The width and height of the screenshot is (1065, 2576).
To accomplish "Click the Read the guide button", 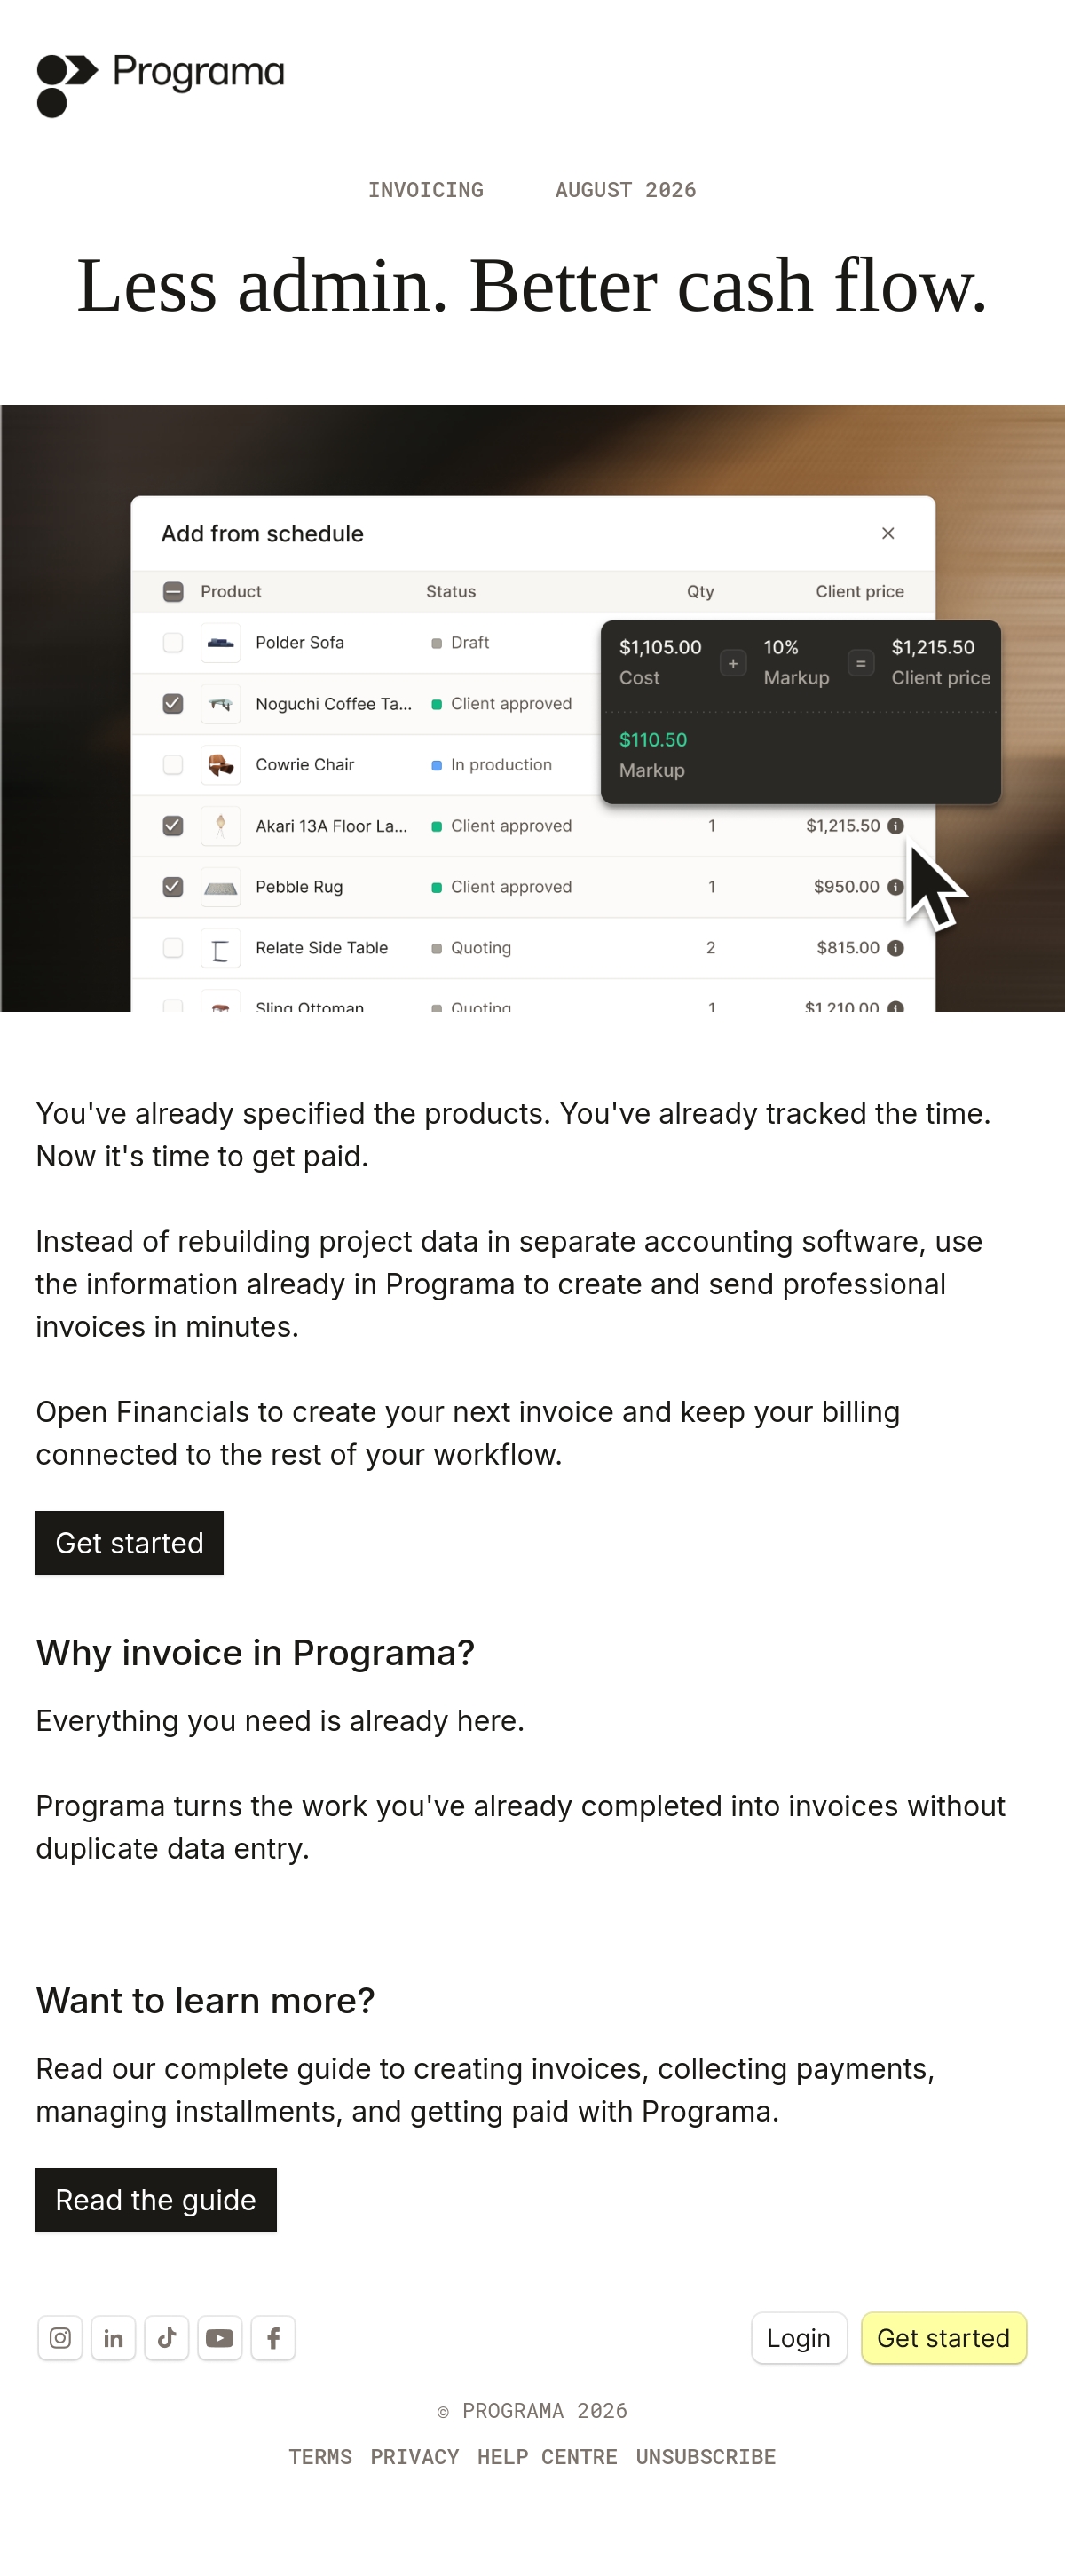I will pyautogui.click(x=156, y=2200).
